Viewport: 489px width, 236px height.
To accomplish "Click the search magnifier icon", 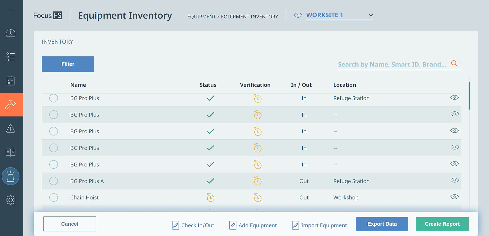I will point(454,63).
